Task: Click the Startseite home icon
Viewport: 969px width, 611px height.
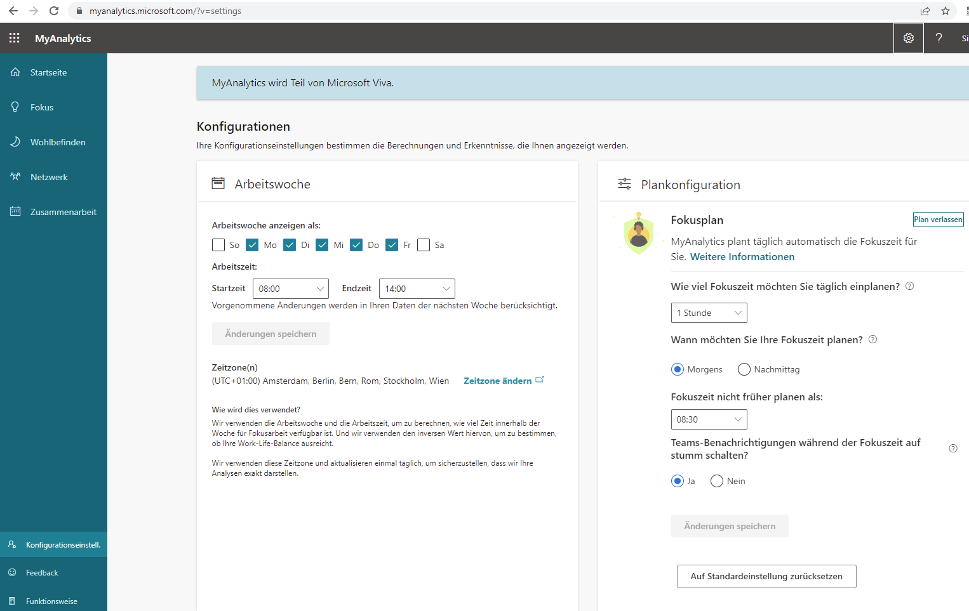Action: click(15, 72)
